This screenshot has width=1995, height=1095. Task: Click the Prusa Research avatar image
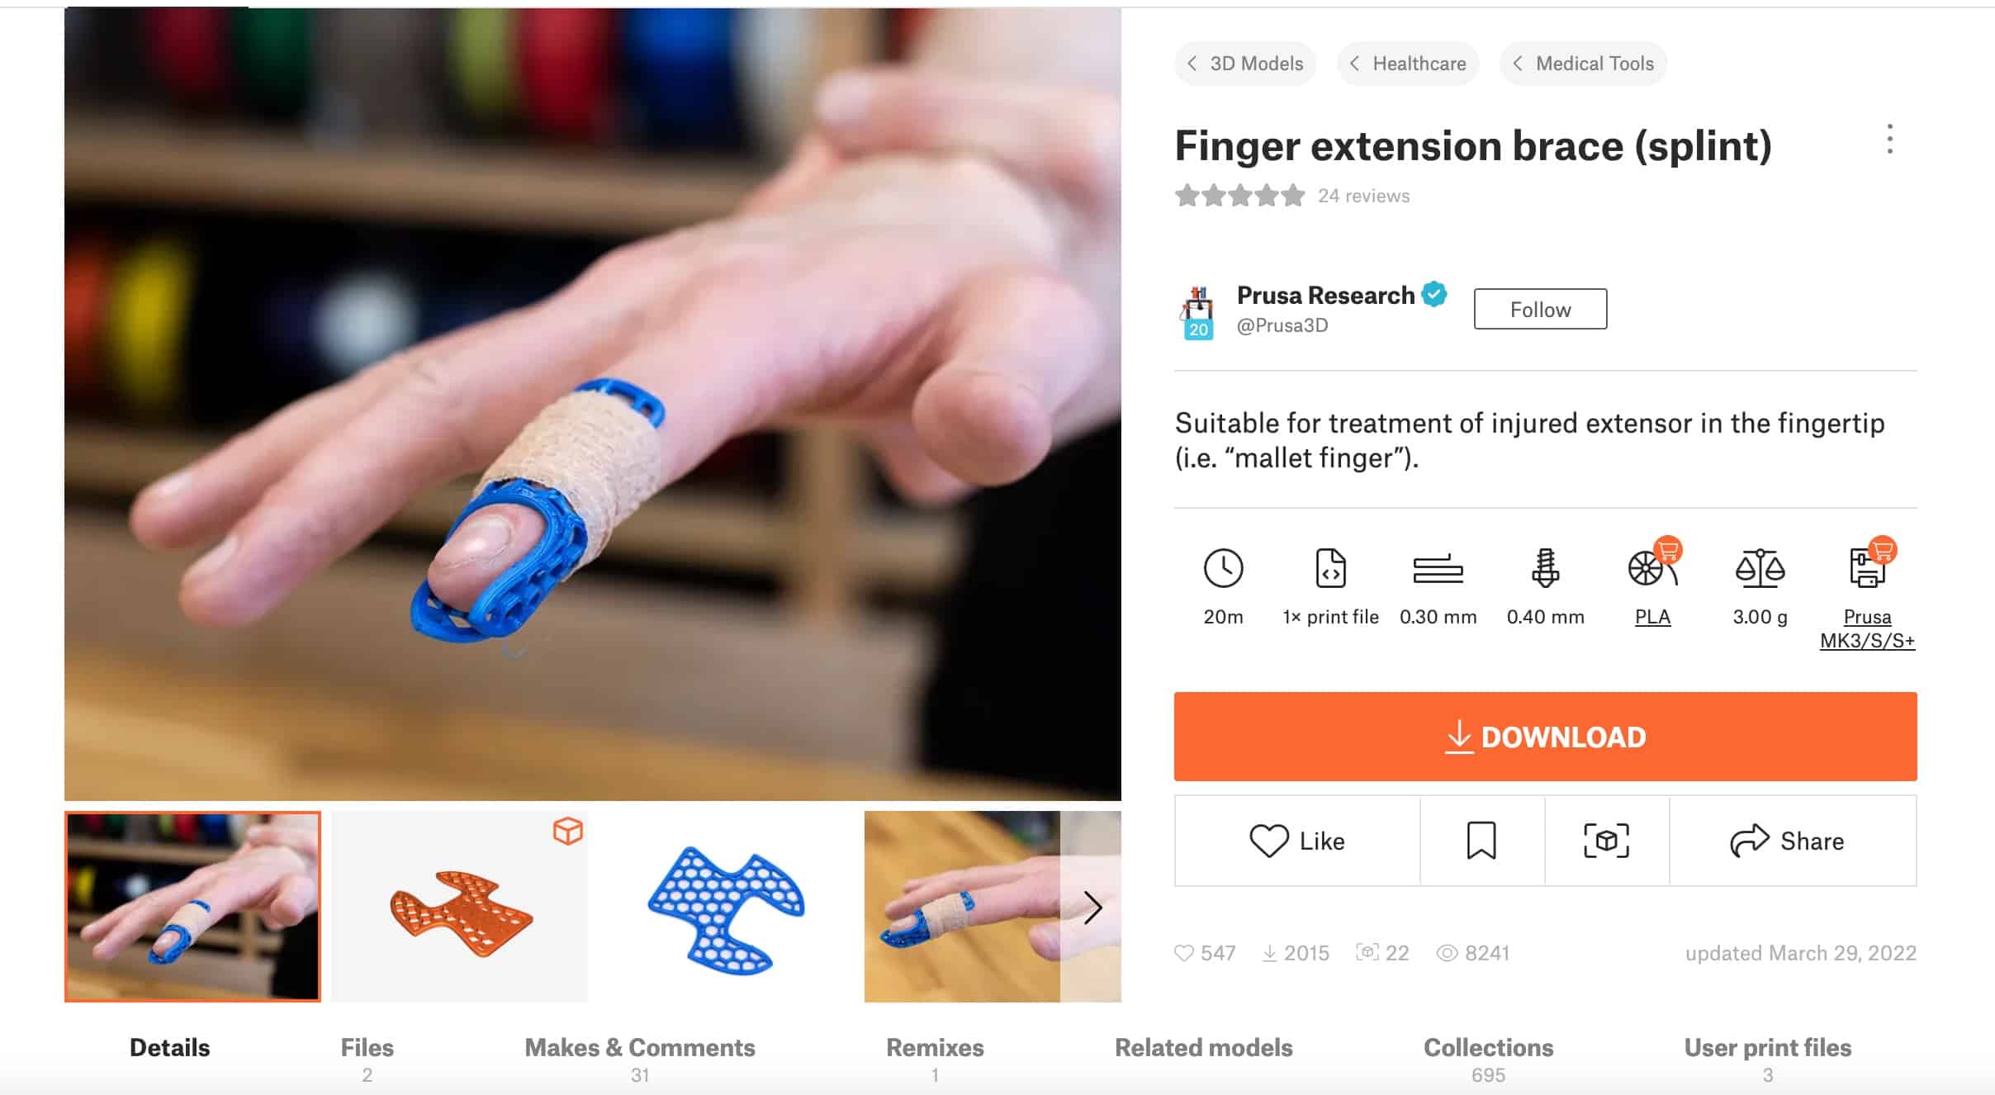click(x=1197, y=312)
